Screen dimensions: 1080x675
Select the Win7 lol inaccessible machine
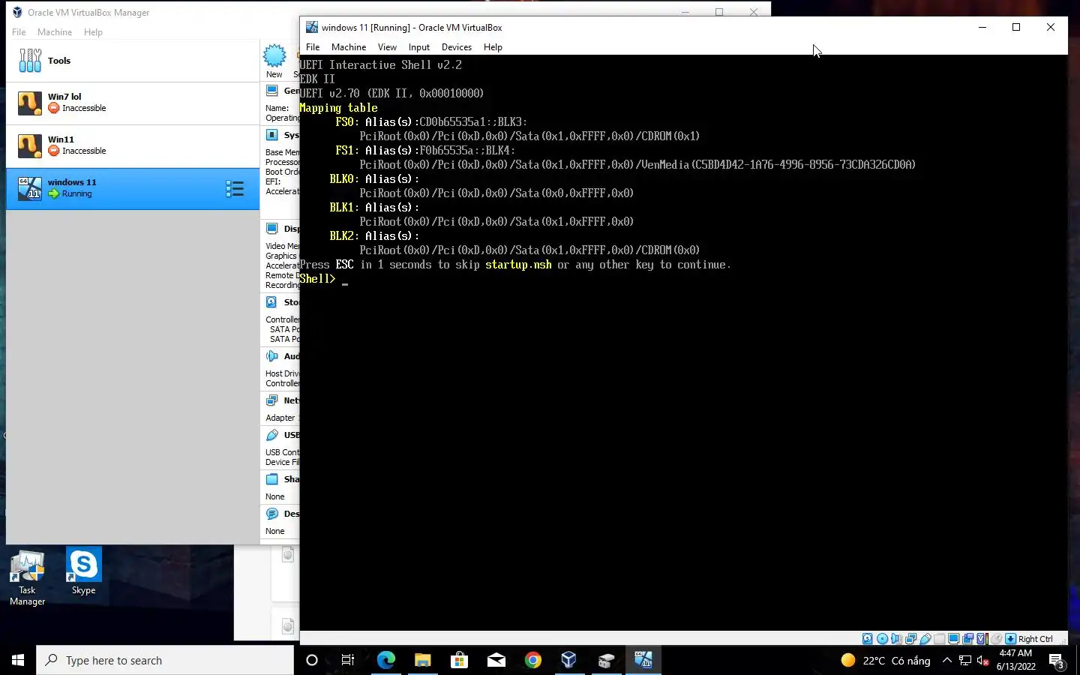pyautogui.click(x=133, y=103)
